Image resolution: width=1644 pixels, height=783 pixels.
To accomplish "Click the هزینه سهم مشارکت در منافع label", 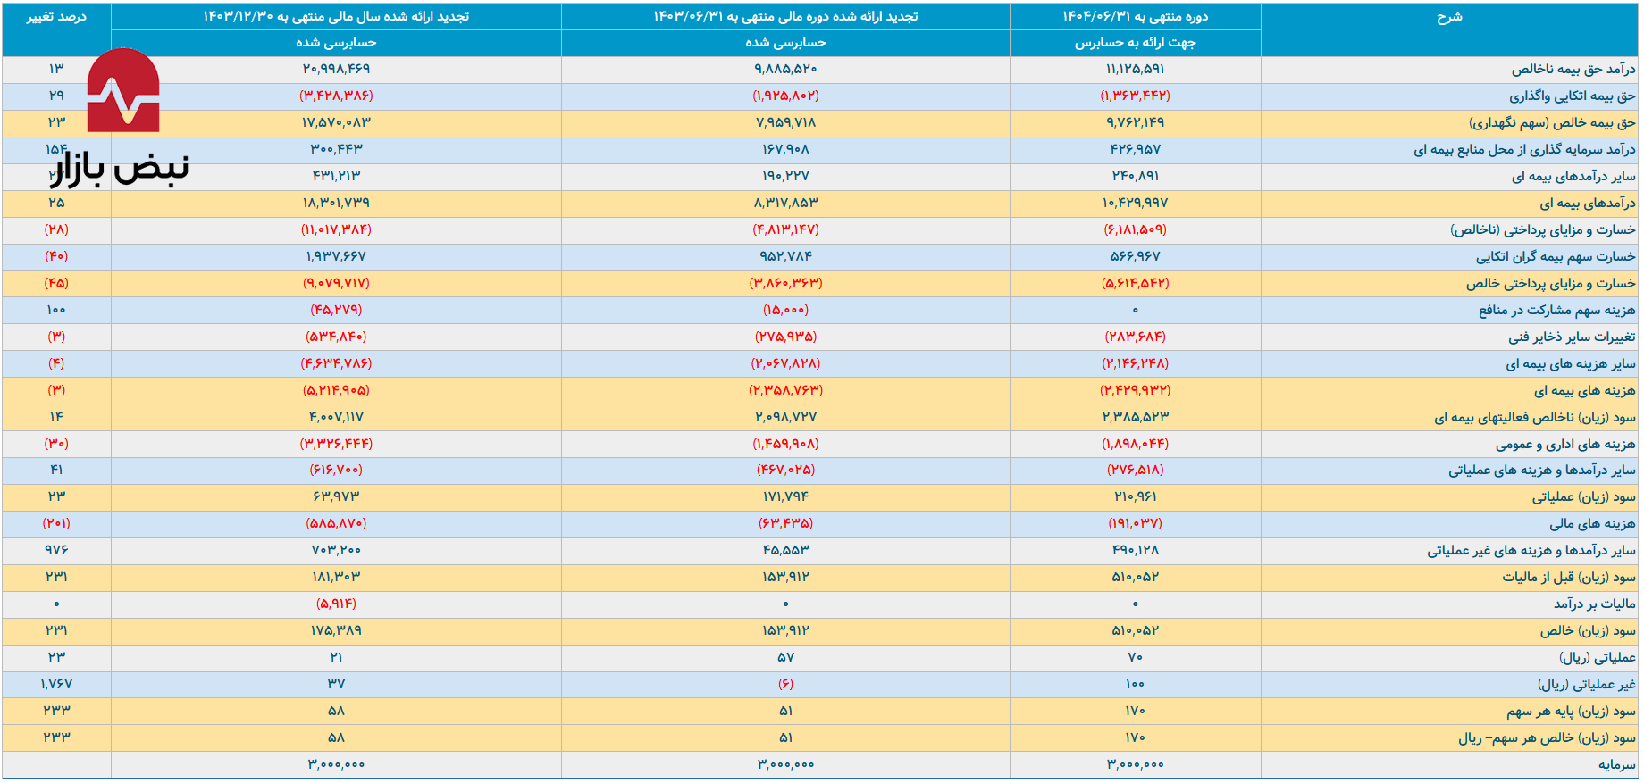I will click(1556, 311).
